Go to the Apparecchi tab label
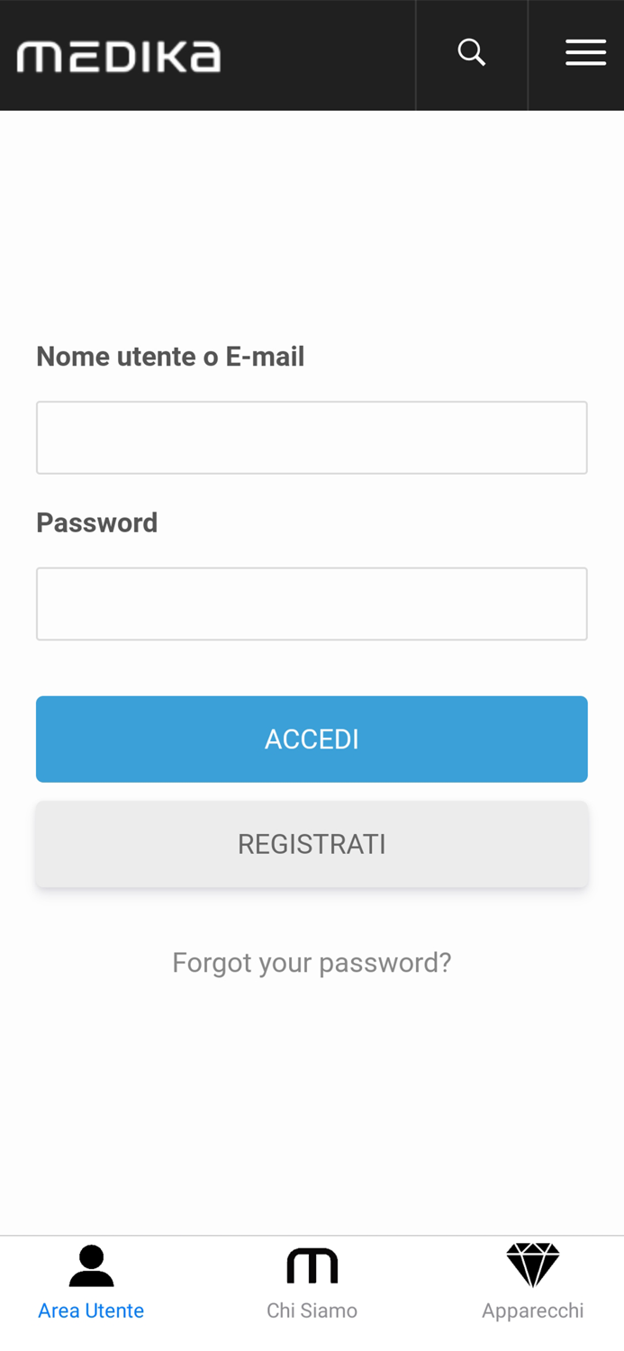Viewport: 624px width, 1351px height. click(532, 1310)
